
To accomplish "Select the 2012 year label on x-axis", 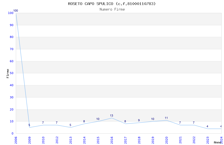I will (x=57, y=140).
